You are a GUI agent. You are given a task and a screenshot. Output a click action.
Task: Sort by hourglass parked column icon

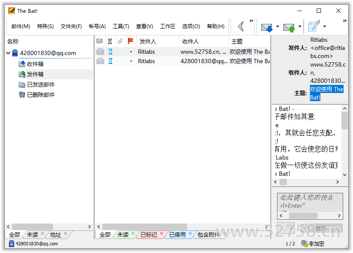tap(110, 41)
